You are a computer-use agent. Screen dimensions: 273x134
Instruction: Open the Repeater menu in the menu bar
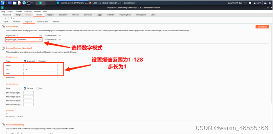click(28, 11)
